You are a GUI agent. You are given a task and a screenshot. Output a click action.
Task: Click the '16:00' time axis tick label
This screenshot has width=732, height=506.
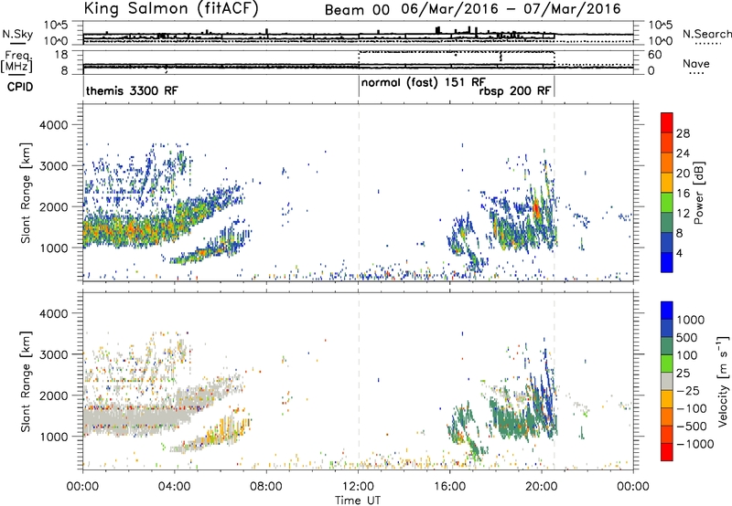450,487
